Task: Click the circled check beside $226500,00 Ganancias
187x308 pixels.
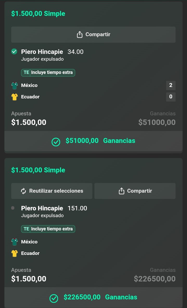Action: (x=54, y=298)
